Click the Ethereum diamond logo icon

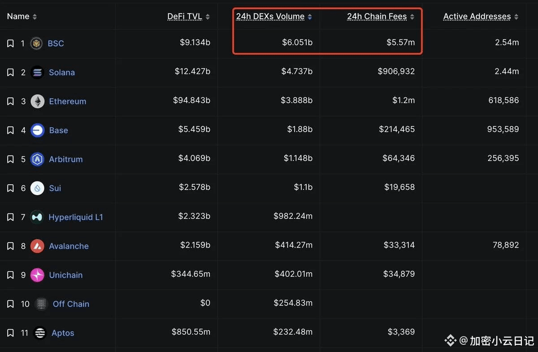click(37, 101)
